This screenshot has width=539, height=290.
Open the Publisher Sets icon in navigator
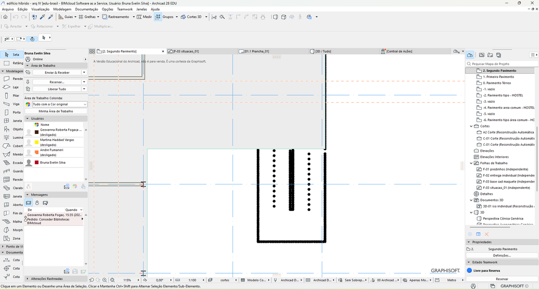pos(499,55)
